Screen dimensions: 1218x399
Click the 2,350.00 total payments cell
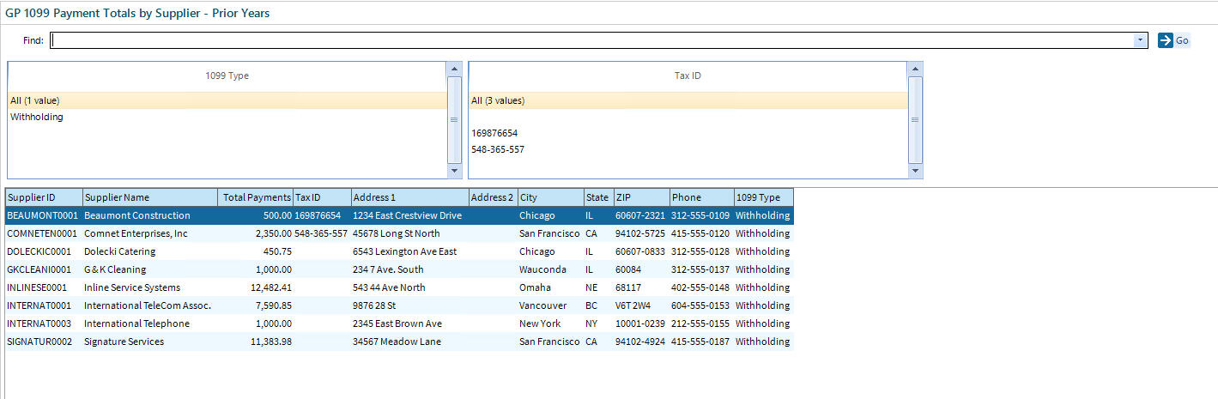(256, 233)
